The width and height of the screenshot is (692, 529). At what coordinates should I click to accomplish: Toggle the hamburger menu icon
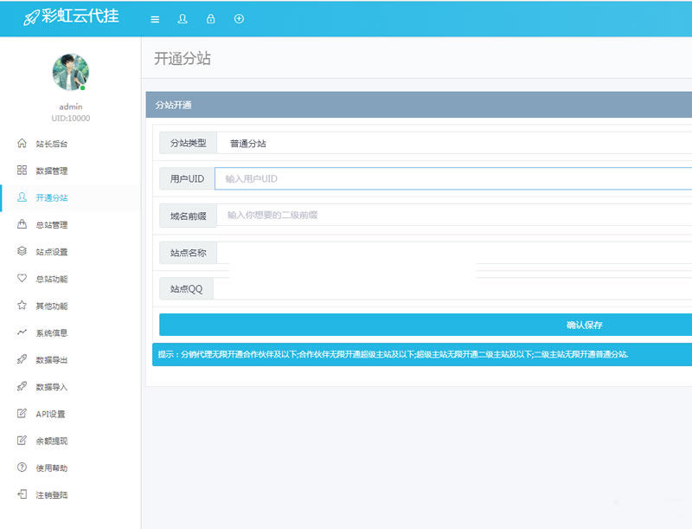click(x=155, y=19)
